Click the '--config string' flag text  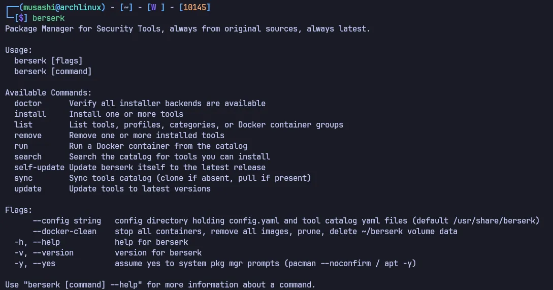(67, 221)
